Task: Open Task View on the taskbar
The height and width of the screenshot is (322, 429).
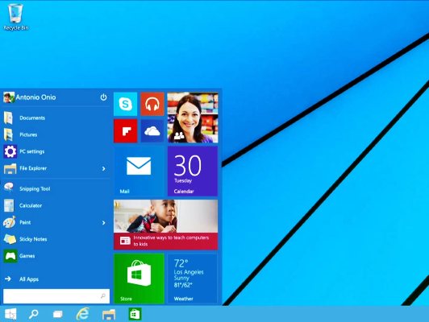Action: pos(58,314)
